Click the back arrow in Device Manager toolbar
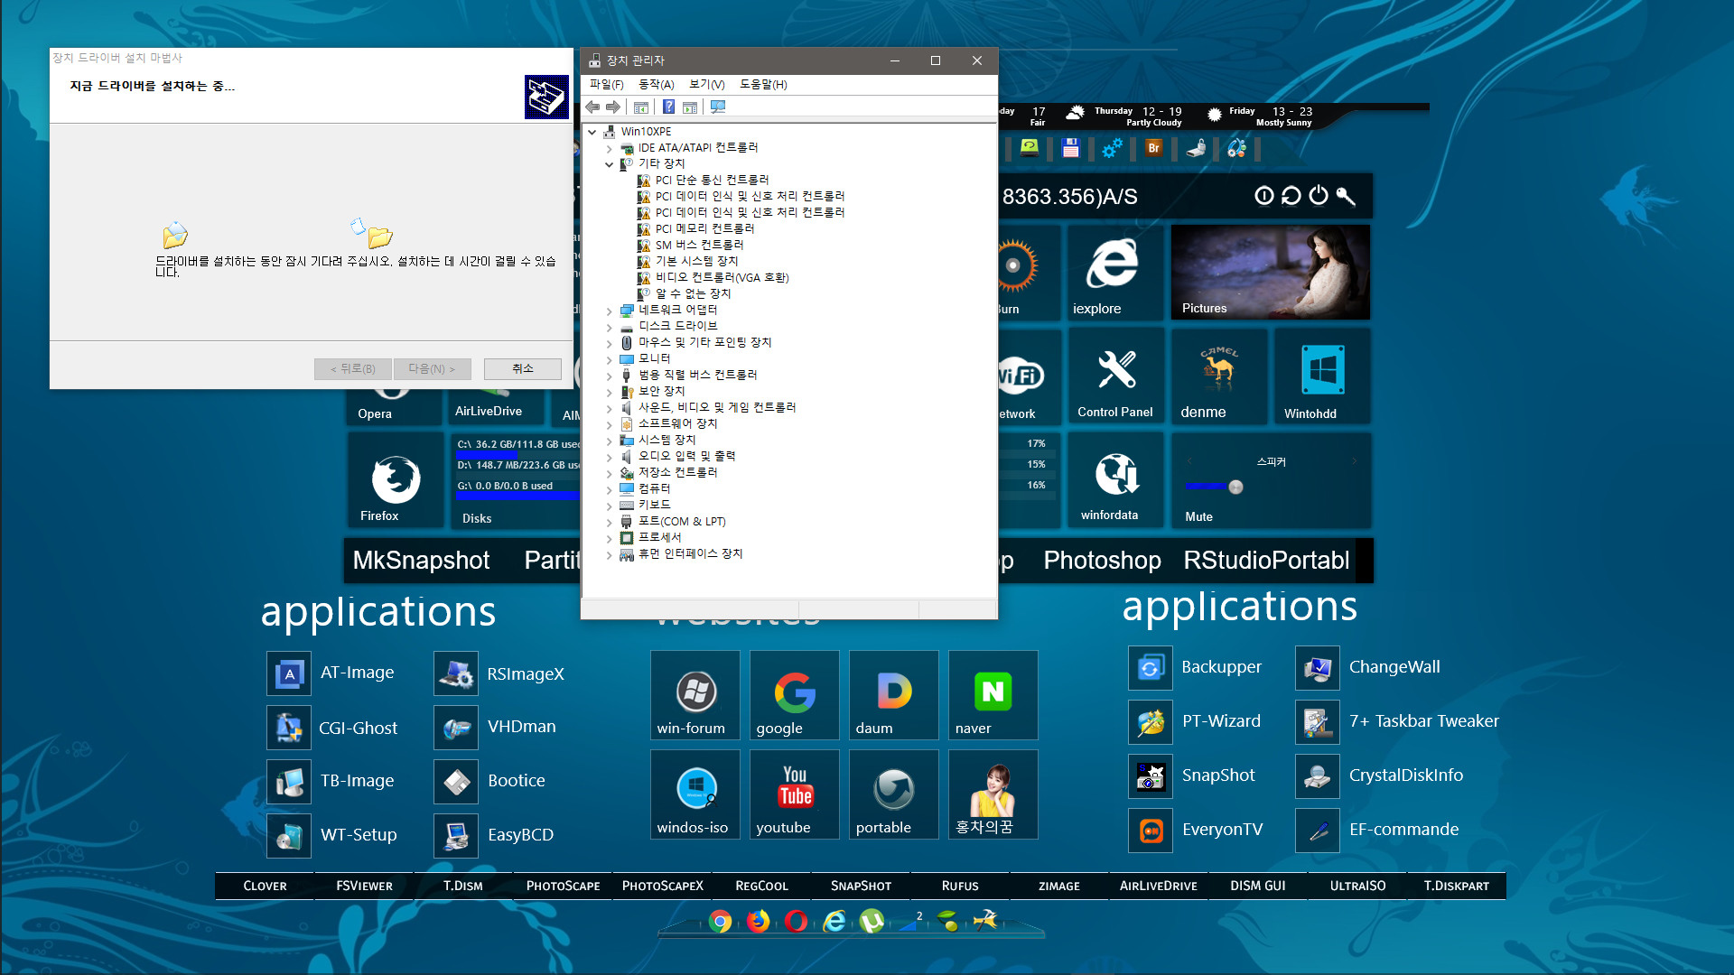Viewport: 1734px width, 975px height. pyautogui.click(x=593, y=107)
